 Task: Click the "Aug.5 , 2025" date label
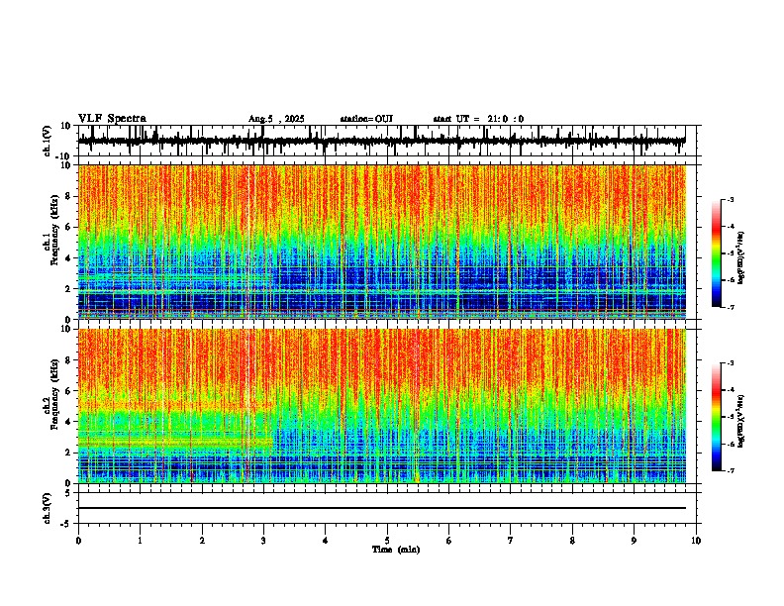tap(276, 119)
